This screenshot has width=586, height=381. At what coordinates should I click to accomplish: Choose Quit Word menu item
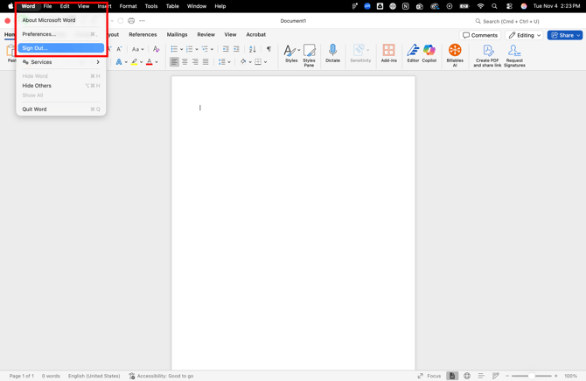coord(60,109)
